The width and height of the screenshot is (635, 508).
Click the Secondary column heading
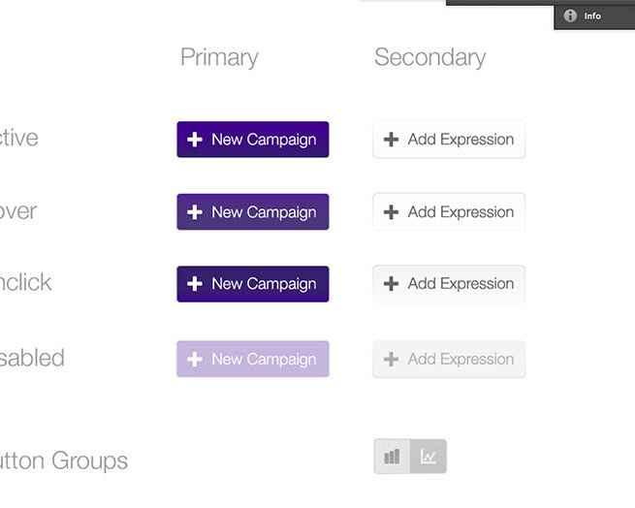click(429, 57)
